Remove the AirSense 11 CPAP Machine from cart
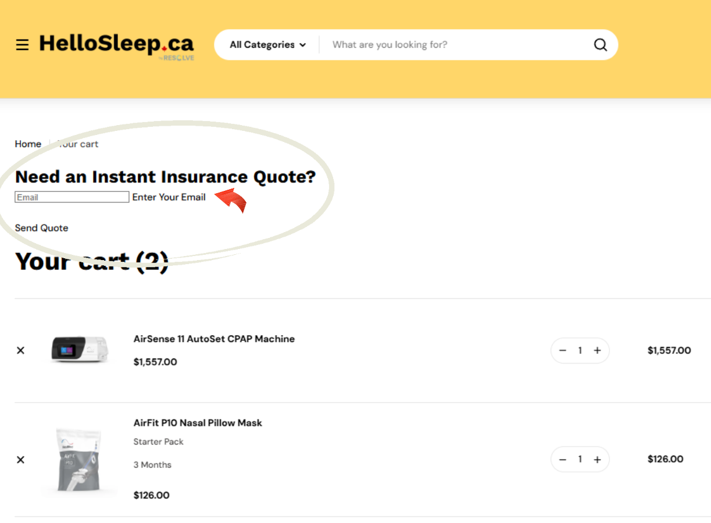 coord(20,350)
